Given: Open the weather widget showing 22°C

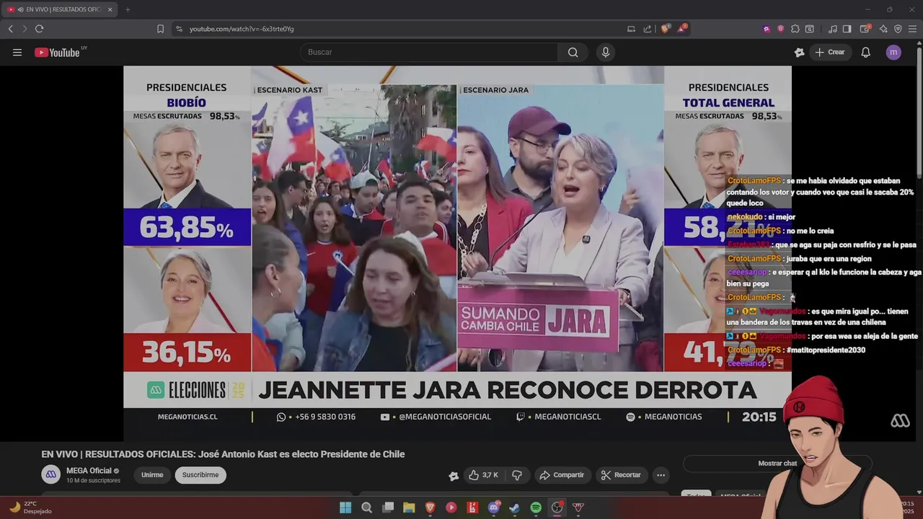Looking at the screenshot, I should pos(30,507).
